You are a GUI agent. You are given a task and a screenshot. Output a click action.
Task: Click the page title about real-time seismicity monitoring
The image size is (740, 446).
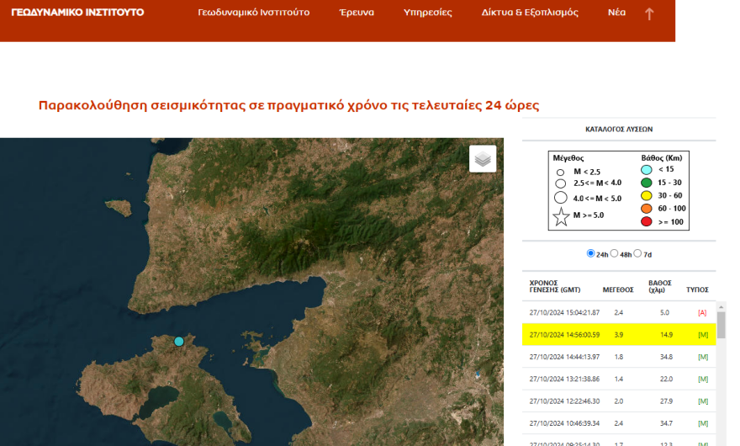point(288,105)
